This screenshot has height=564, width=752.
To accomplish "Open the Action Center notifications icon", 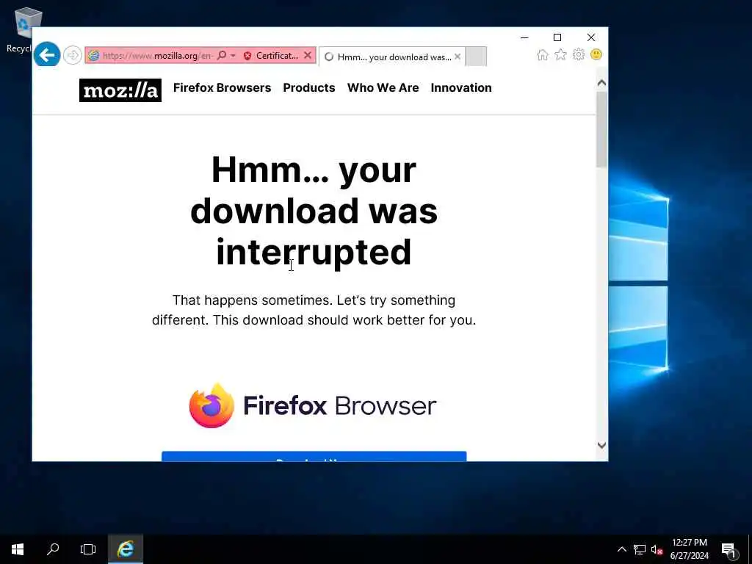I will 728,549.
